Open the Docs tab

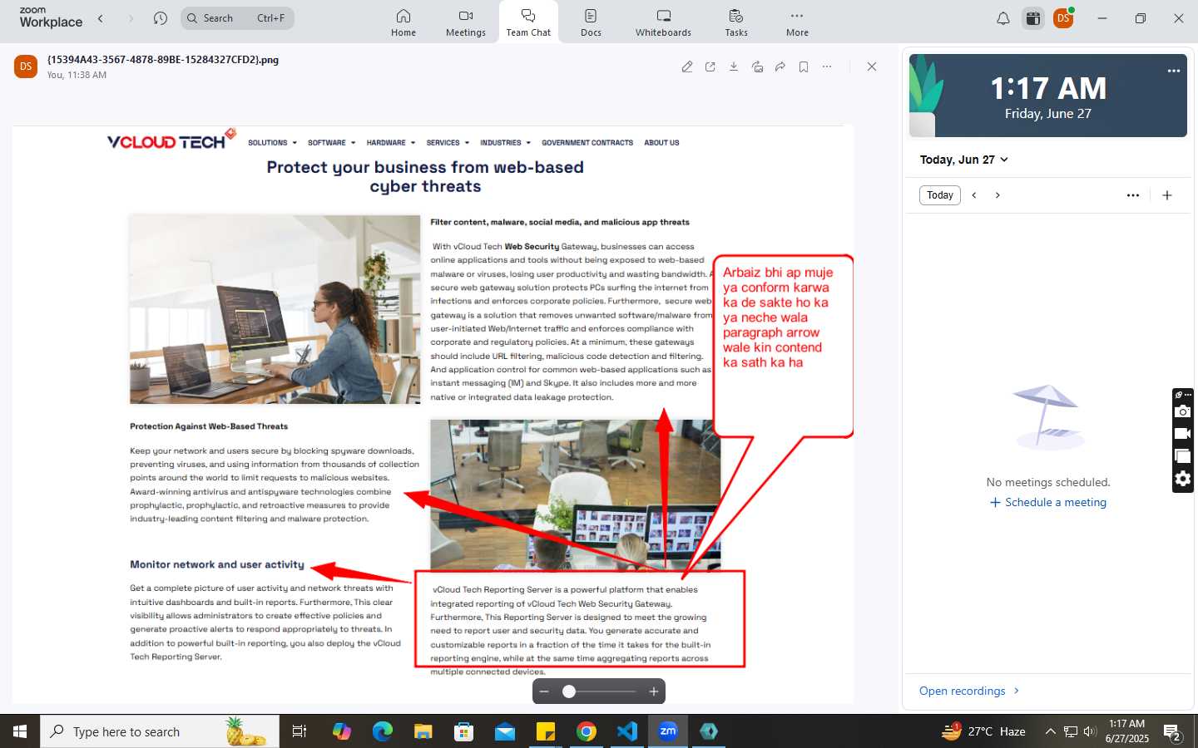[x=591, y=22]
